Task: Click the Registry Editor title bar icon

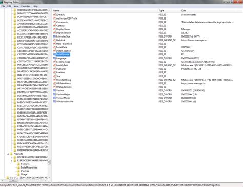Action: [x=2, y=2]
